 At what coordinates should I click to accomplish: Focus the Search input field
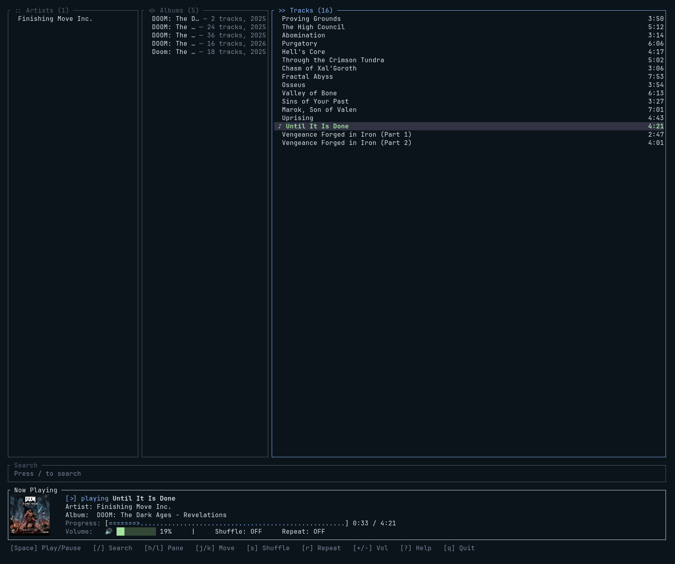click(337, 474)
